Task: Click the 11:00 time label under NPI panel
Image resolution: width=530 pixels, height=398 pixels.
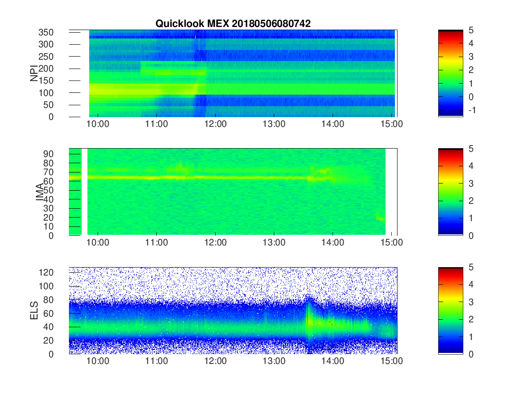Action: [156, 124]
